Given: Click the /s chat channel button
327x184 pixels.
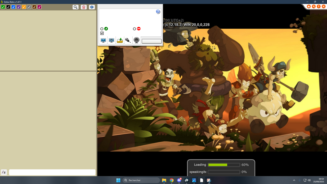Looking at the screenshot, I should (4, 172).
